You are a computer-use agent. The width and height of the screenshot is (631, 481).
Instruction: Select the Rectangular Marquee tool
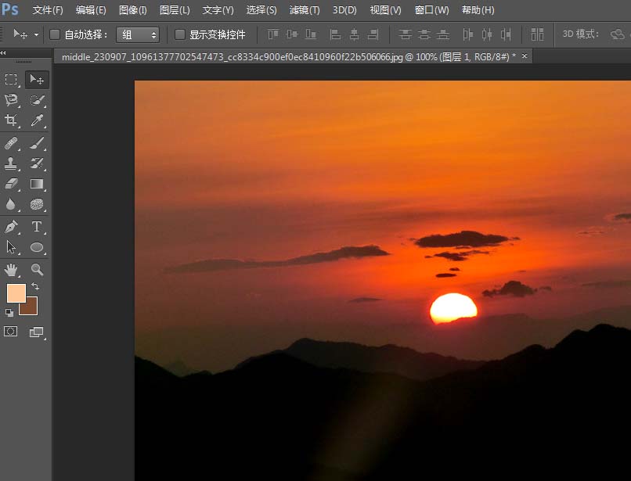coord(12,80)
